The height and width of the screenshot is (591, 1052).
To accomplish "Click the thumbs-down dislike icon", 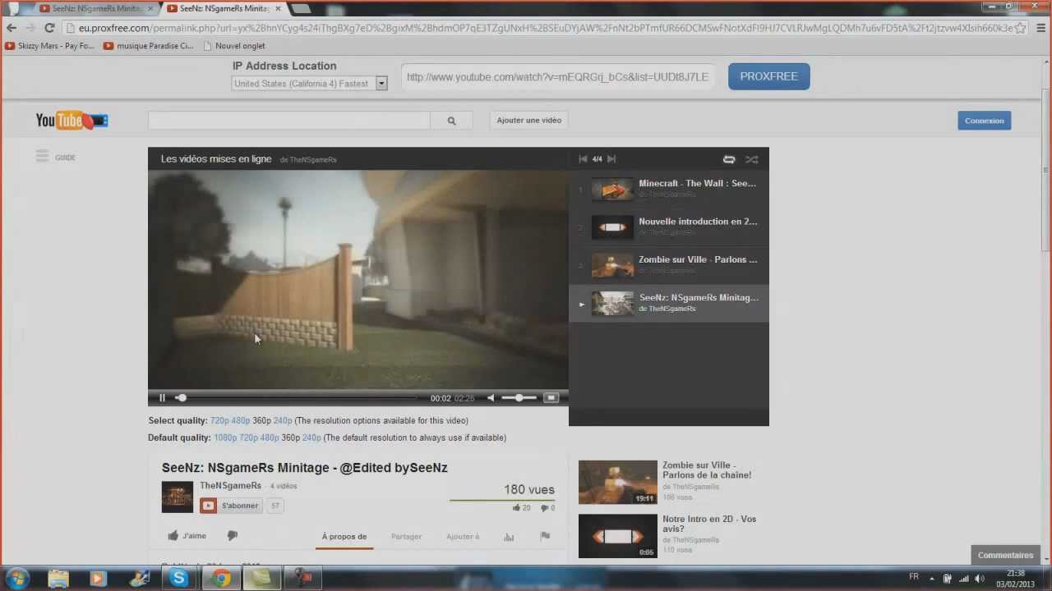I will point(233,536).
